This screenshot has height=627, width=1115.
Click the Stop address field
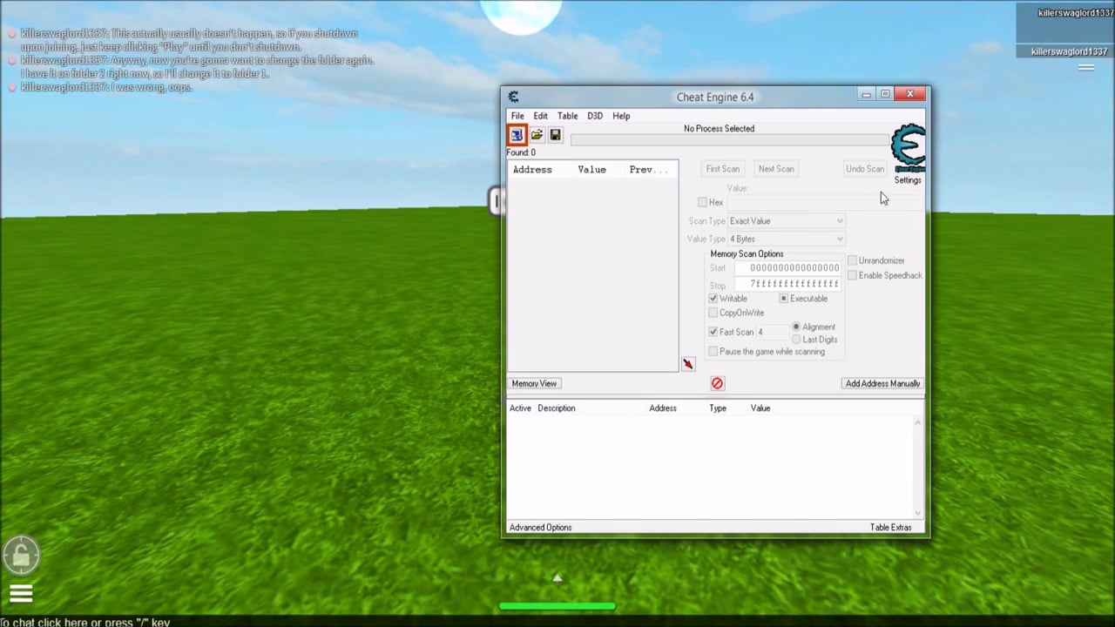[x=788, y=285]
